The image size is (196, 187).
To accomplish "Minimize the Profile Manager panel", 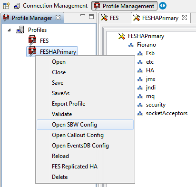I will point(83,15).
